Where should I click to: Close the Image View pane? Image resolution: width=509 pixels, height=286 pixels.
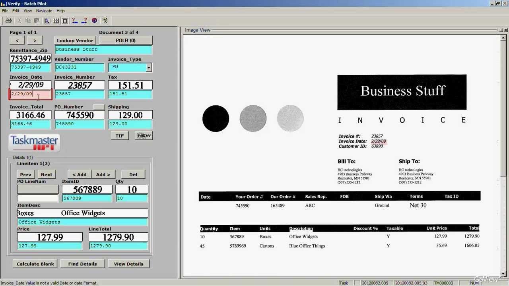tap(506, 30)
